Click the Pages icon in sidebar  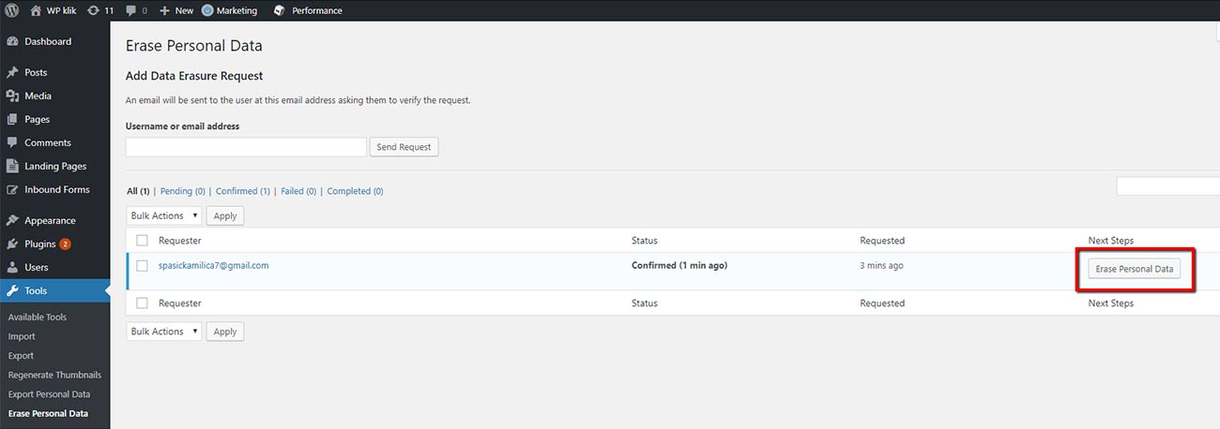[x=12, y=119]
